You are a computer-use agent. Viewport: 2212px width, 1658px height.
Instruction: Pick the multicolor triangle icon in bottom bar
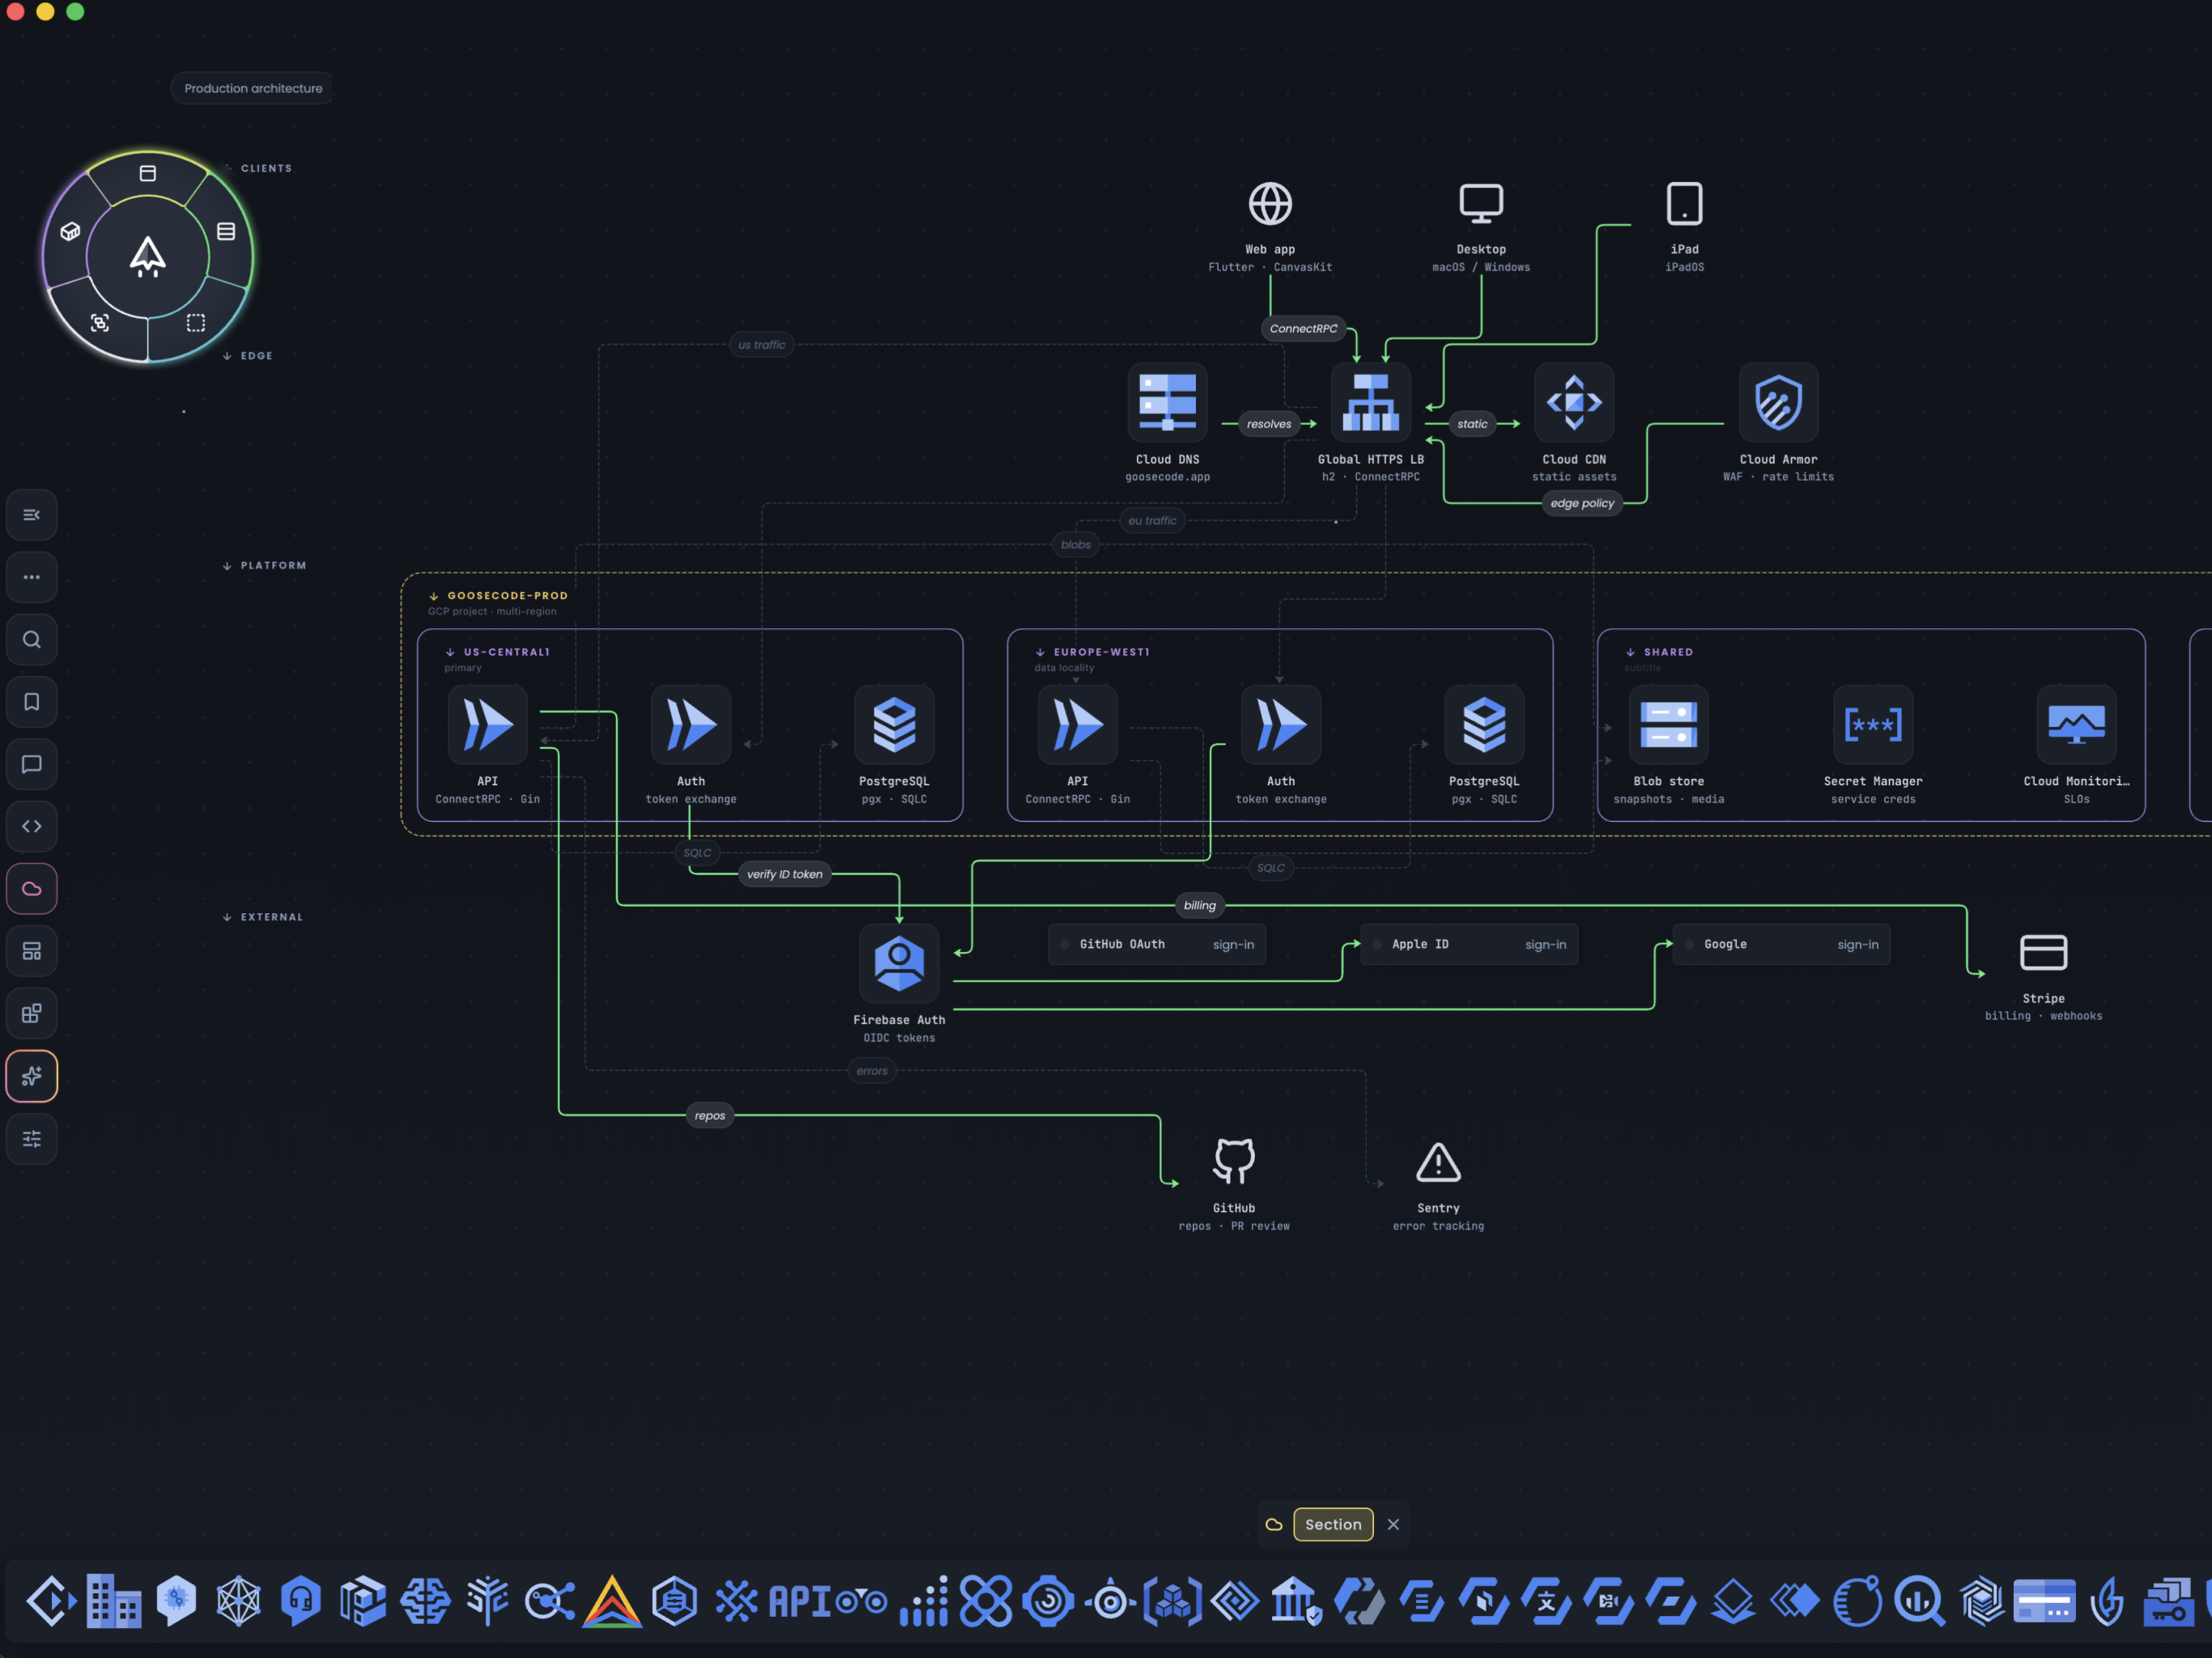(612, 1601)
